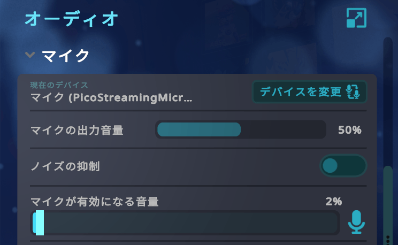Click the マイク section heading
The width and height of the screenshot is (398, 245).
[x=65, y=55]
